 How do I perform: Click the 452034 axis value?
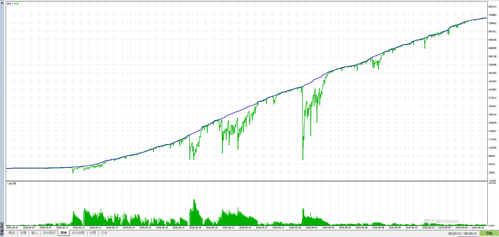click(x=493, y=81)
